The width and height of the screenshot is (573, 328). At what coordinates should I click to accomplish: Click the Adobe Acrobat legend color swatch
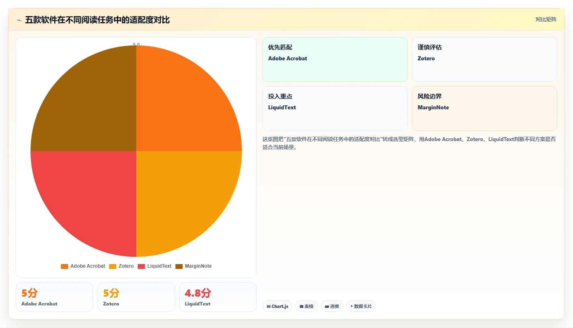64,266
